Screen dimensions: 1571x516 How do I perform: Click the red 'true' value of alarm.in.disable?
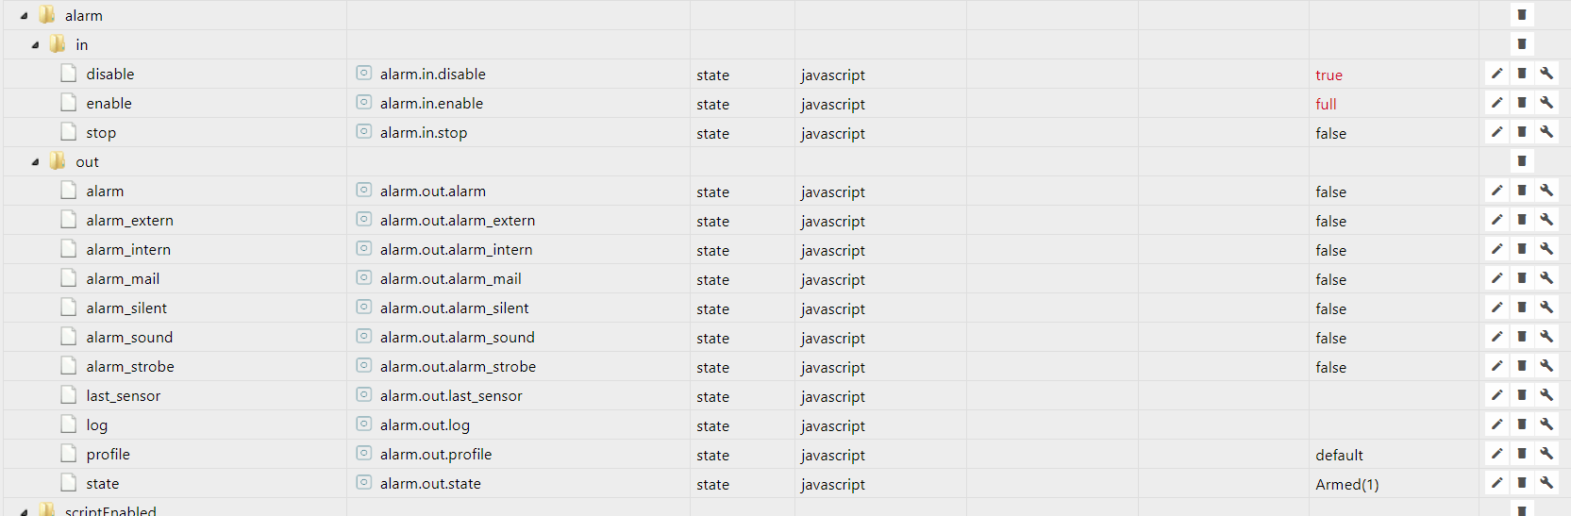tap(1329, 75)
